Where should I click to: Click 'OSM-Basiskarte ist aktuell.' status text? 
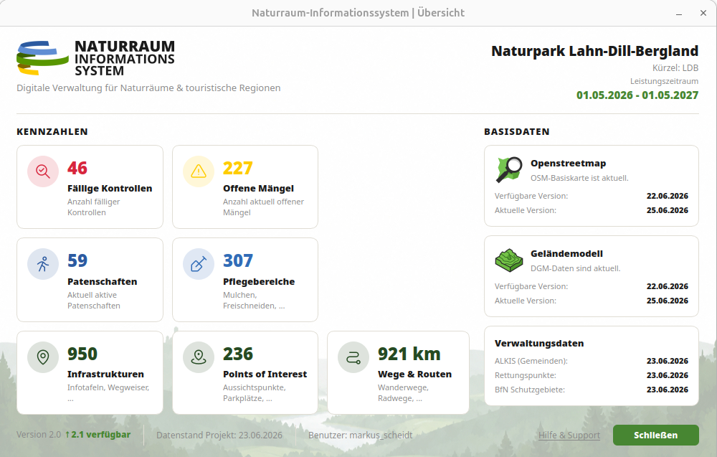click(579, 178)
